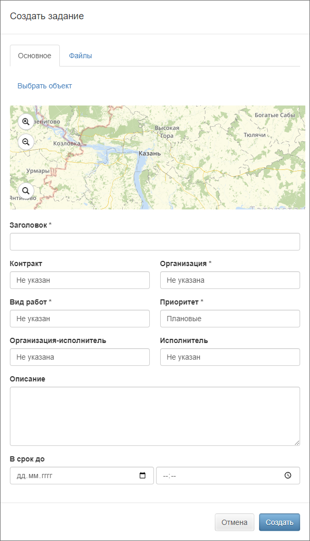This screenshot has width=310, height=541.
Task: Follow the Выбрать объект link
Action: click(x=45, y=86)
